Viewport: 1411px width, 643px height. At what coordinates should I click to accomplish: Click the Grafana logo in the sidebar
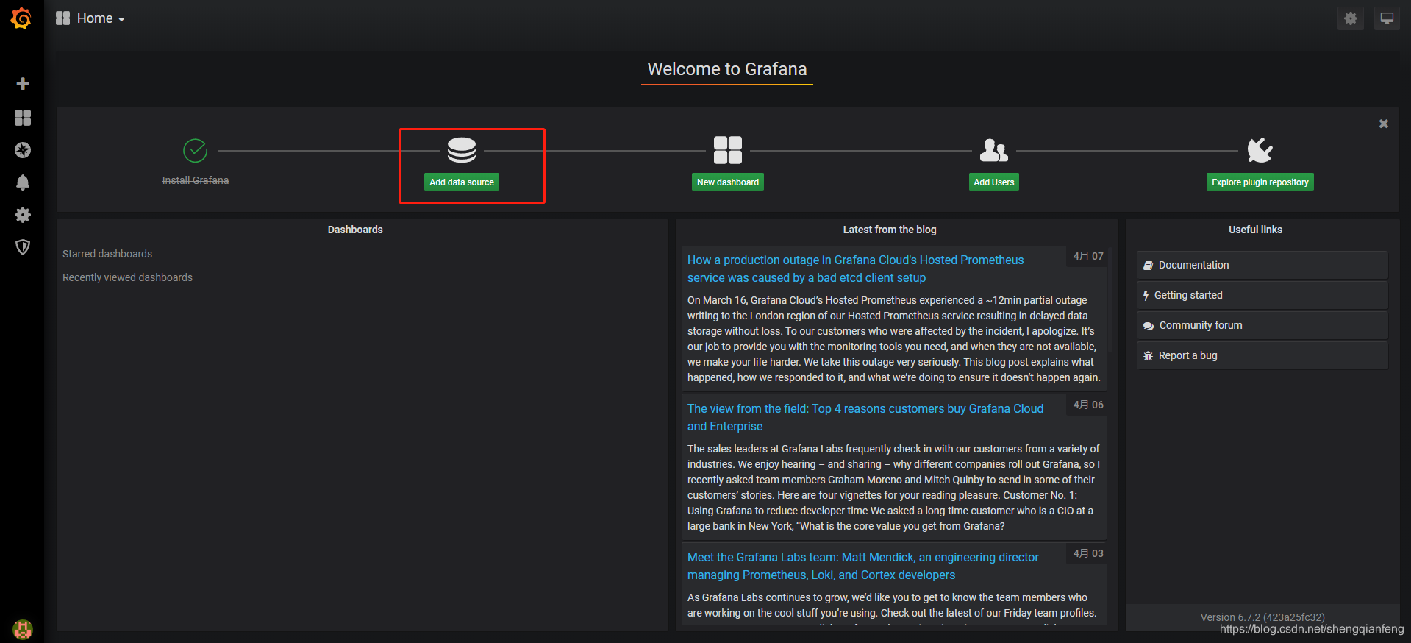(x=21, y=18)
